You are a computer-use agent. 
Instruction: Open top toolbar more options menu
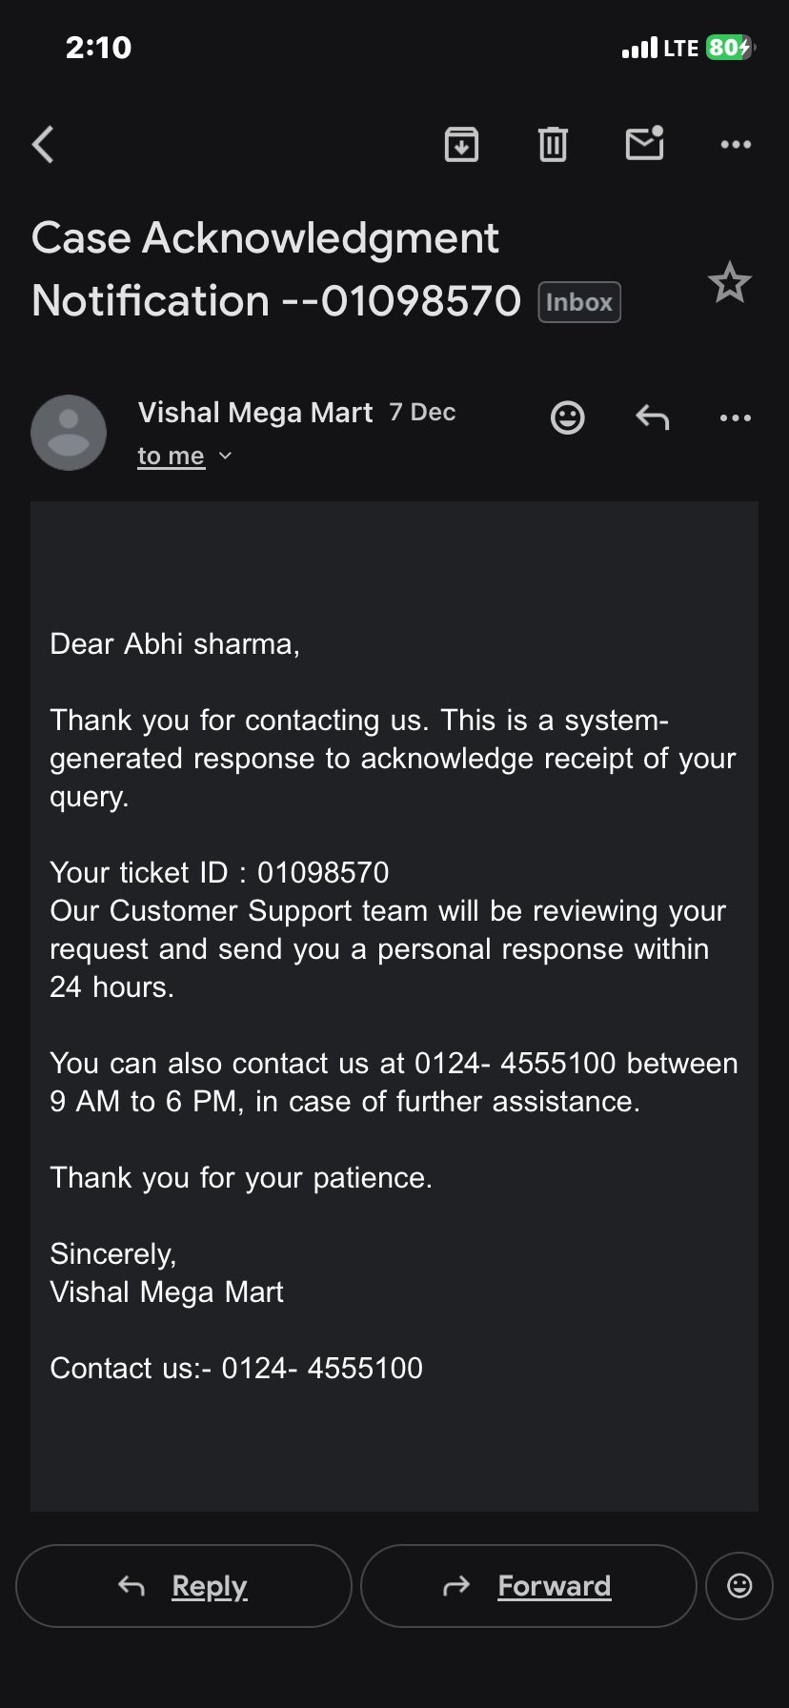pos(736,145)
